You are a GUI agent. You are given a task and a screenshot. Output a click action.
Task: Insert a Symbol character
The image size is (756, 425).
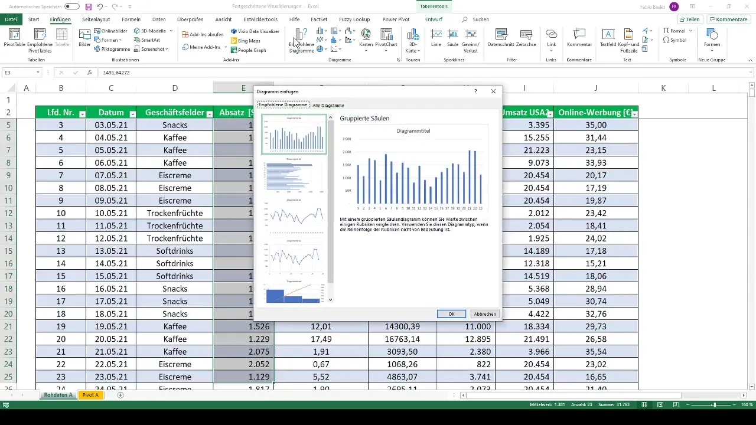click(x=674, y=40)
